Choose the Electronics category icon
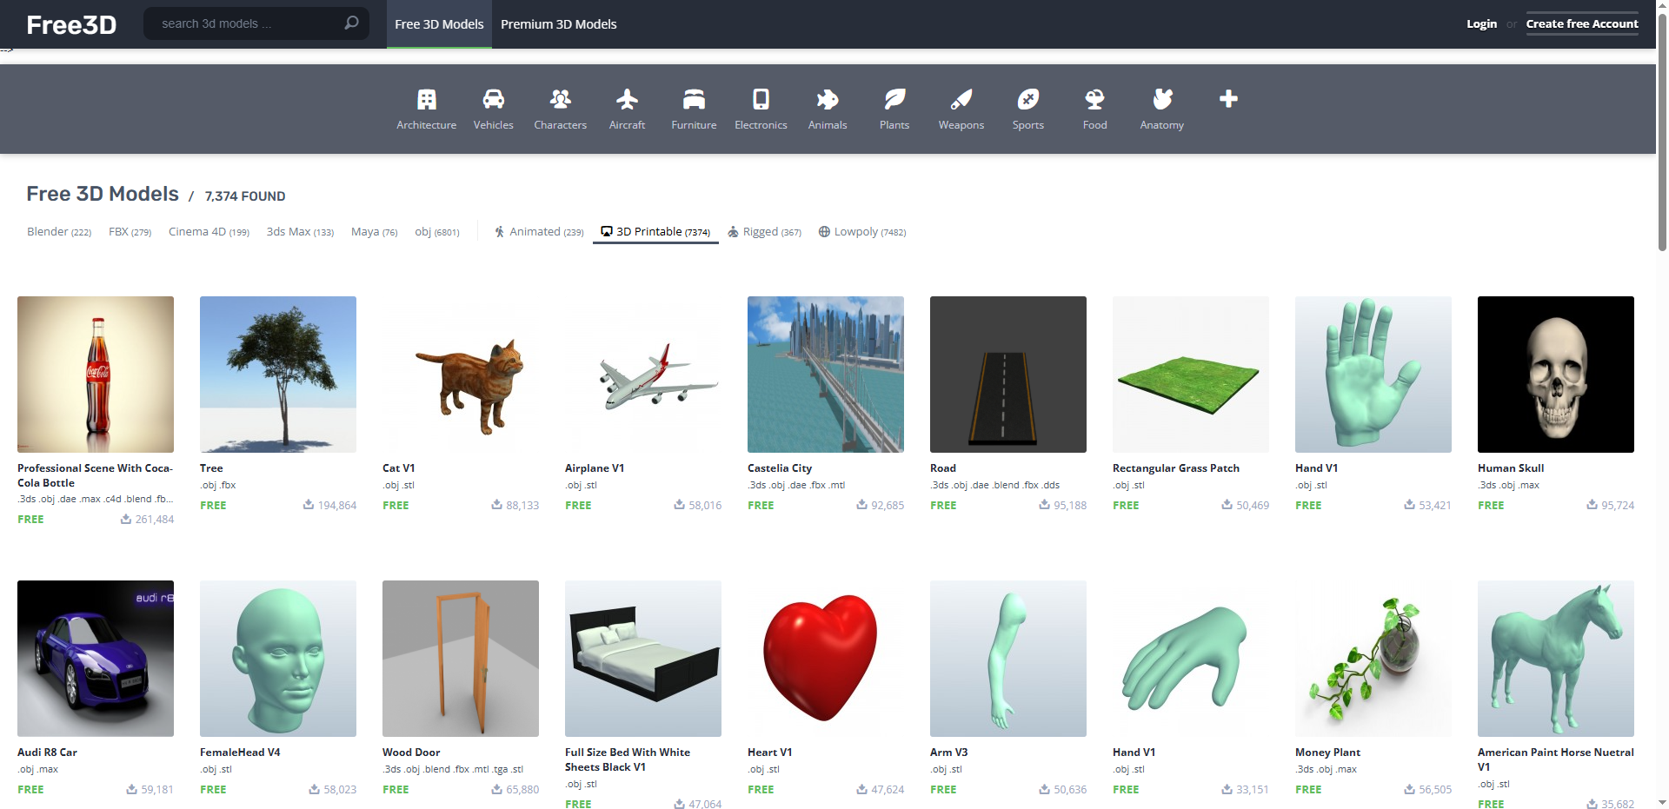This screenshot has width=1669, height=809. (761, 100)
